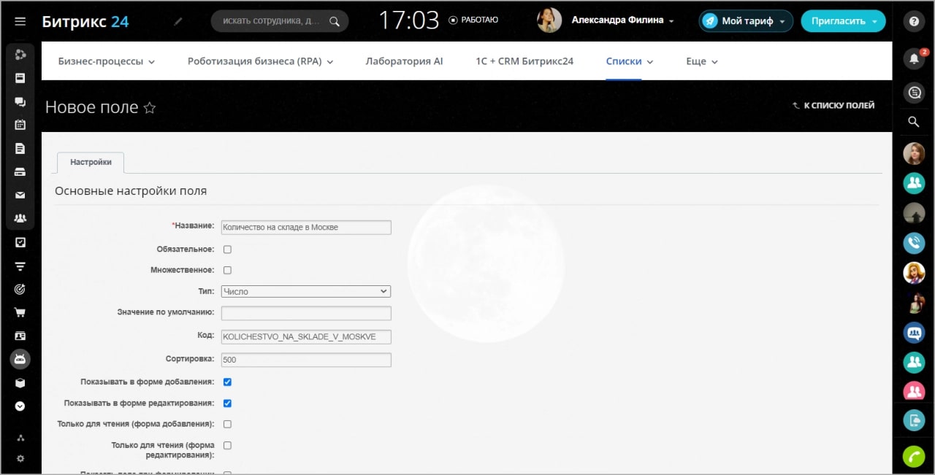The height and width of the screenshot is (475, 935).
Task: Expand the Бизнес-процессы menu
Action: (107, 61)
